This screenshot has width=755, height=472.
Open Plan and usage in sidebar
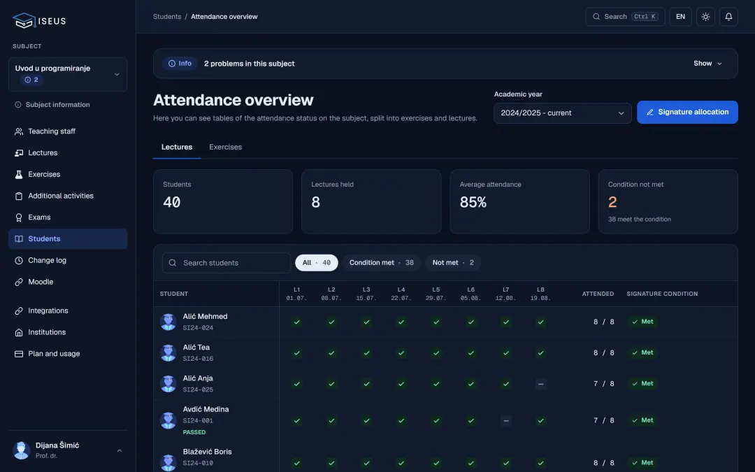click(68, 354)
